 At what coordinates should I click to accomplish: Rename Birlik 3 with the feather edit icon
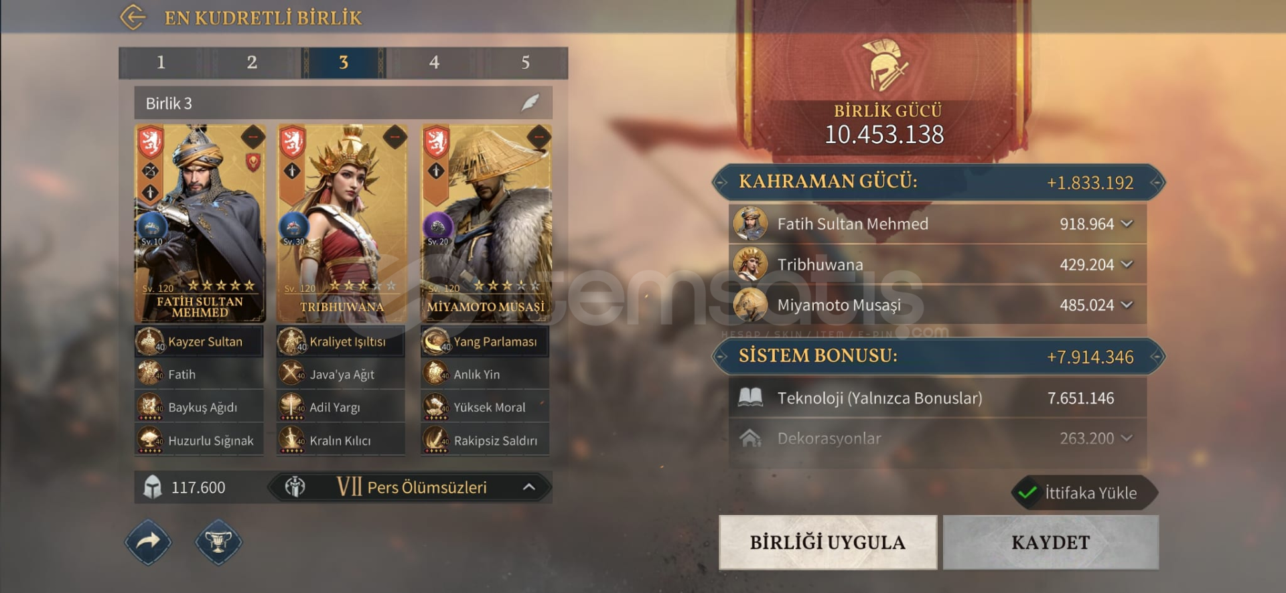click(x=530, y=103)
